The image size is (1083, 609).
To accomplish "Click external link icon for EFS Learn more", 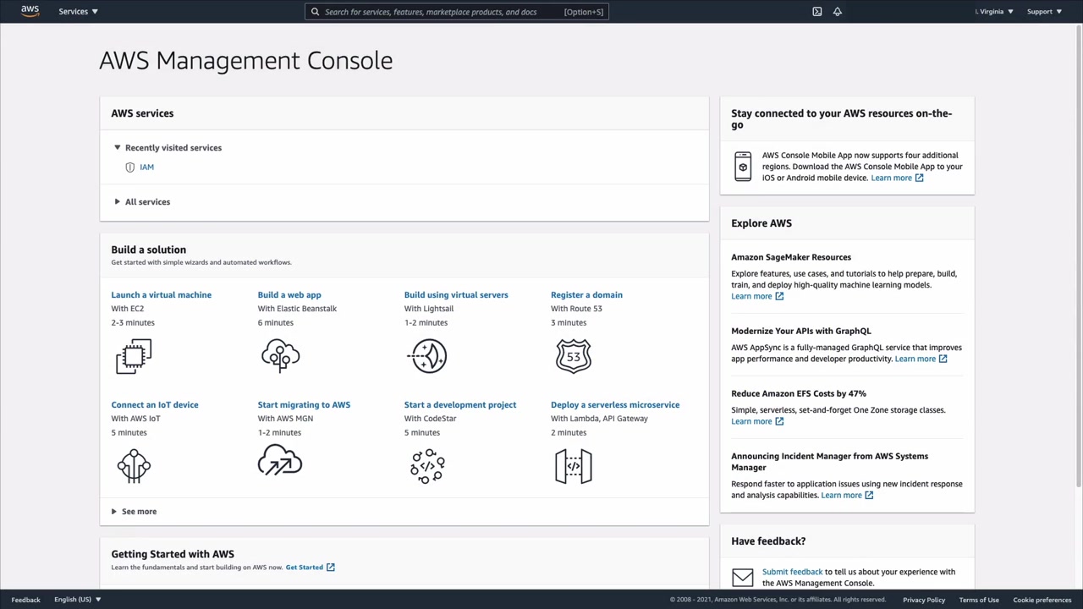I will pyautogui.click(x=779, y=421).
